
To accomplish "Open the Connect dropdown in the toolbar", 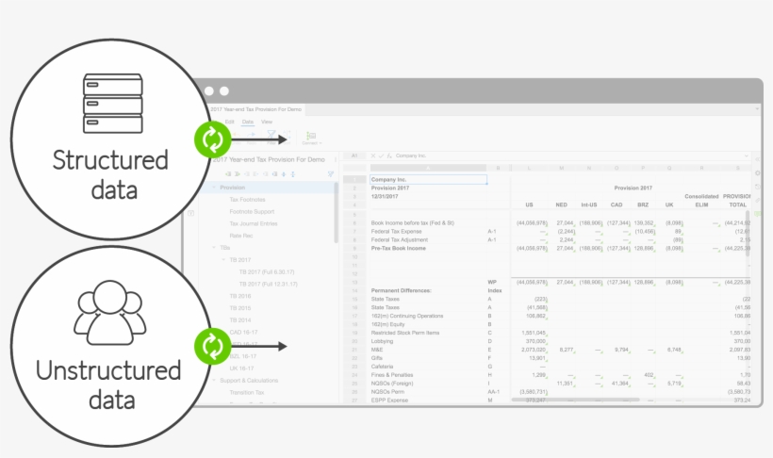I will [x=311, y=138].
